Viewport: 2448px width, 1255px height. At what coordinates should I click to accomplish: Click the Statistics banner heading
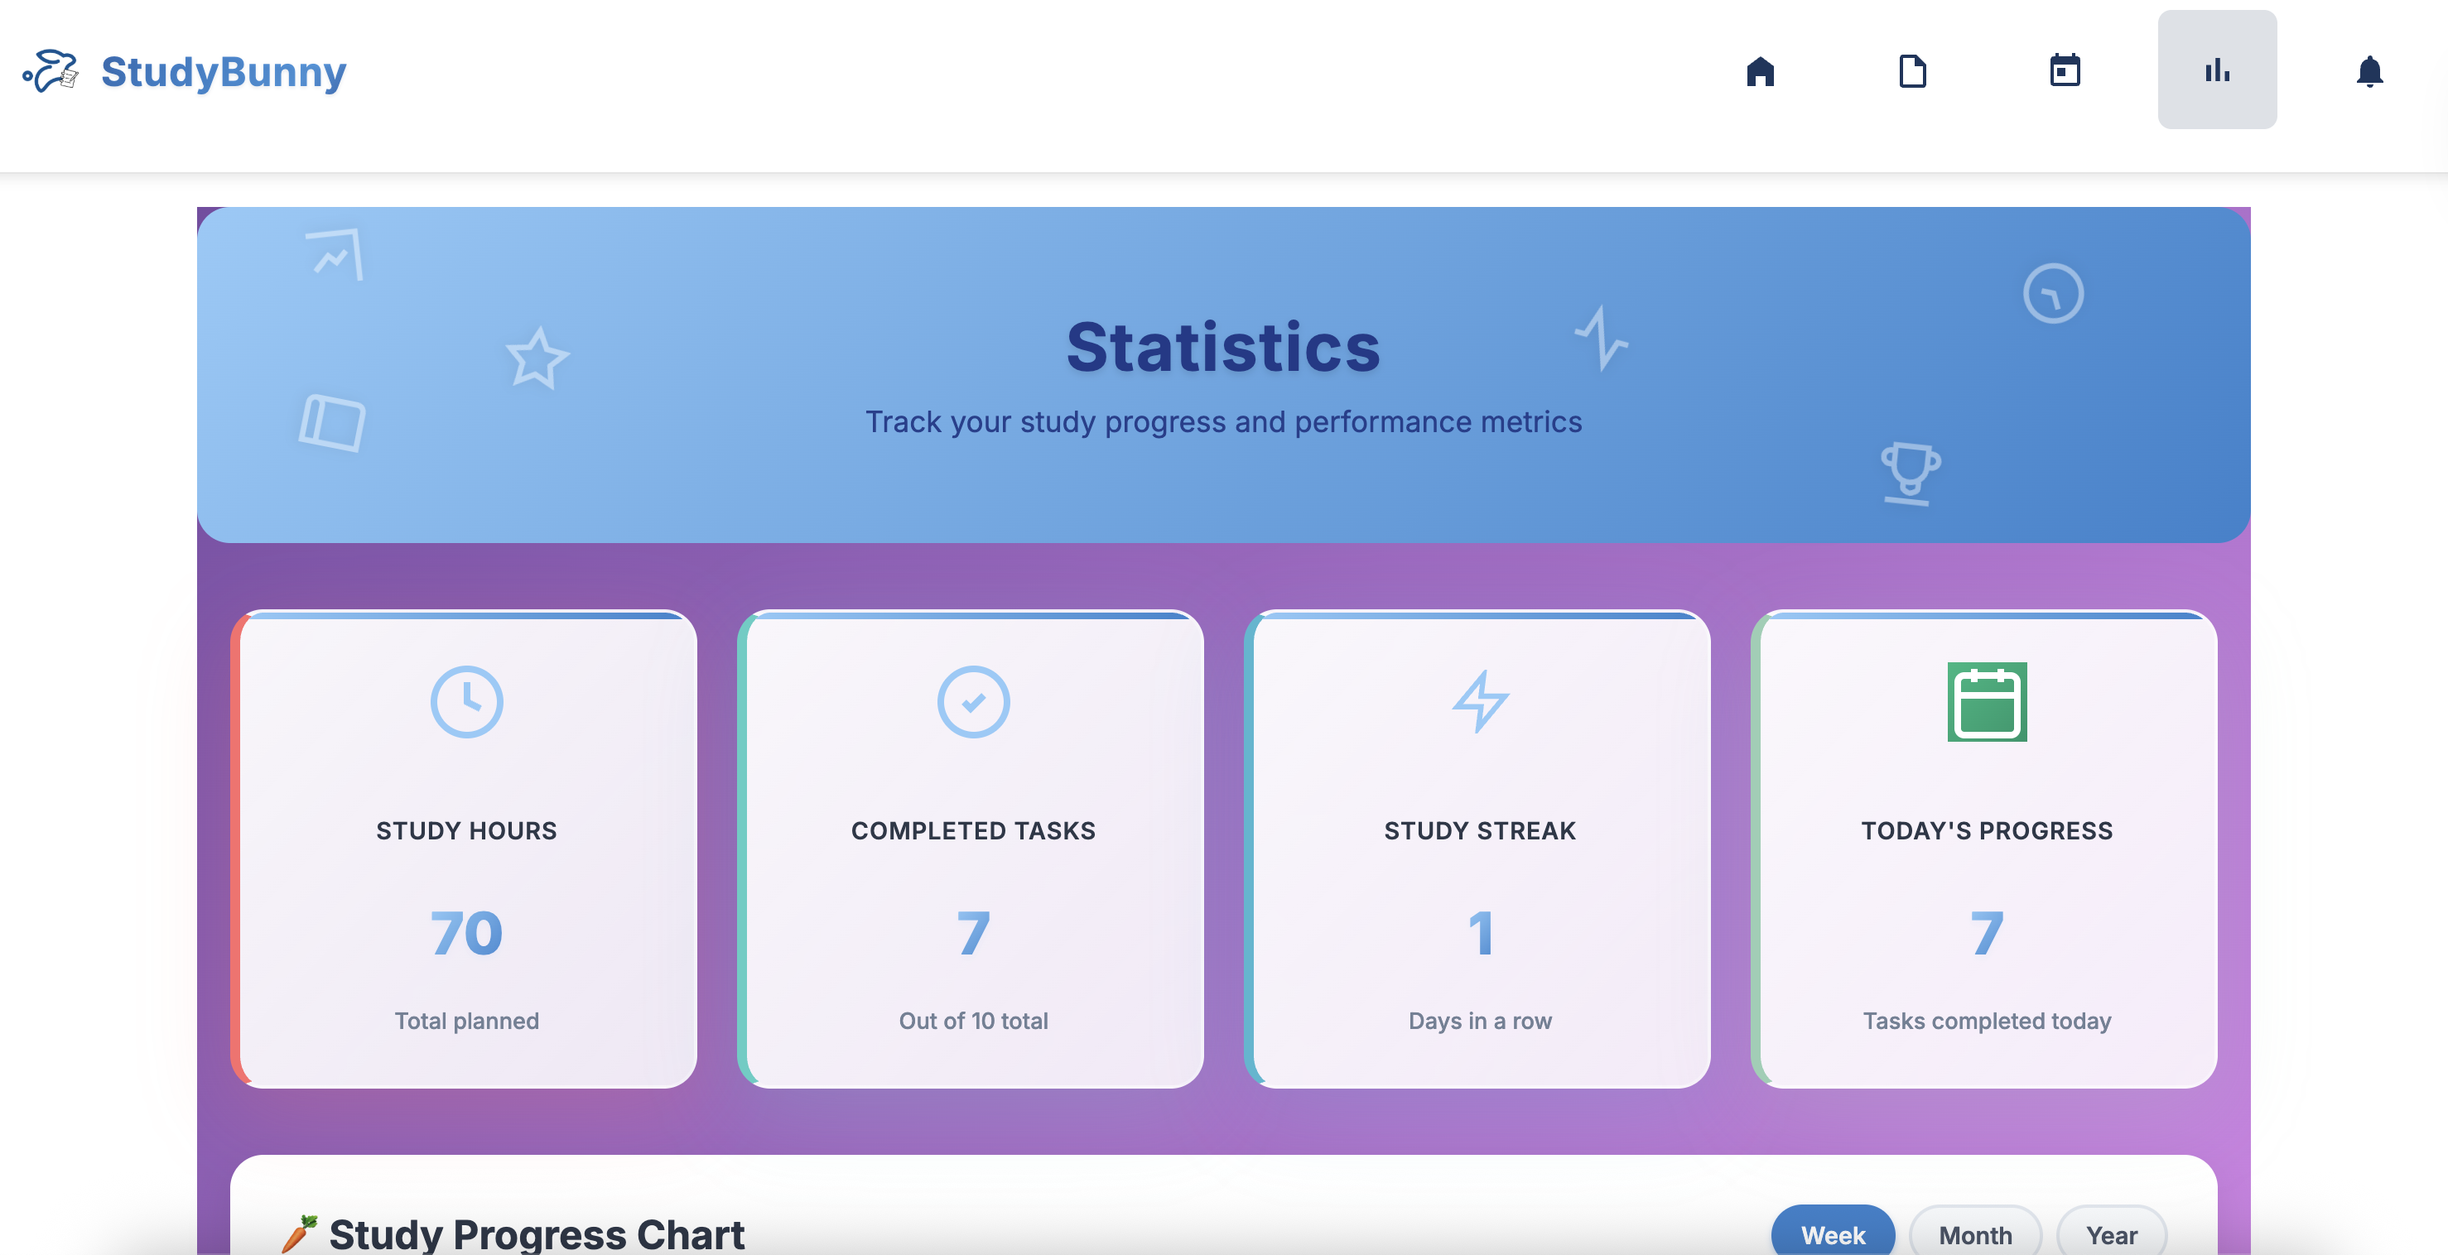[x=1223, y=347]
